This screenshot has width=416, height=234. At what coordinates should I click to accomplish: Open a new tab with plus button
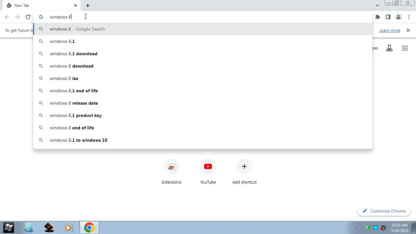[88, 6]
